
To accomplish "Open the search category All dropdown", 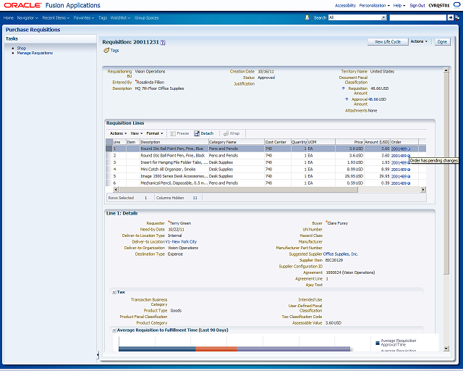I will 383,17.
